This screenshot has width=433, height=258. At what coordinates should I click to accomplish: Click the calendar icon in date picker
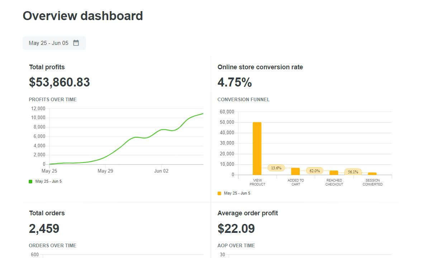pos(76,43)
